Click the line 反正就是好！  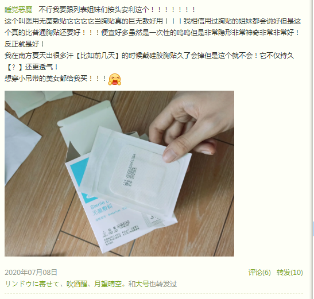25,44
